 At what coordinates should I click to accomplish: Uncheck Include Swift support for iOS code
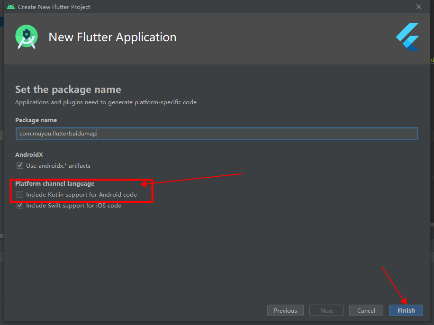point(20,206)
